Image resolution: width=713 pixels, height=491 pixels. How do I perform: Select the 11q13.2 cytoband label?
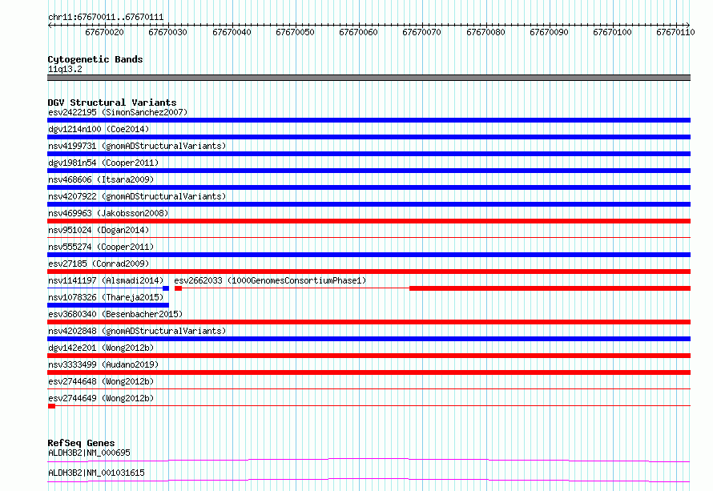pos(65,69)
